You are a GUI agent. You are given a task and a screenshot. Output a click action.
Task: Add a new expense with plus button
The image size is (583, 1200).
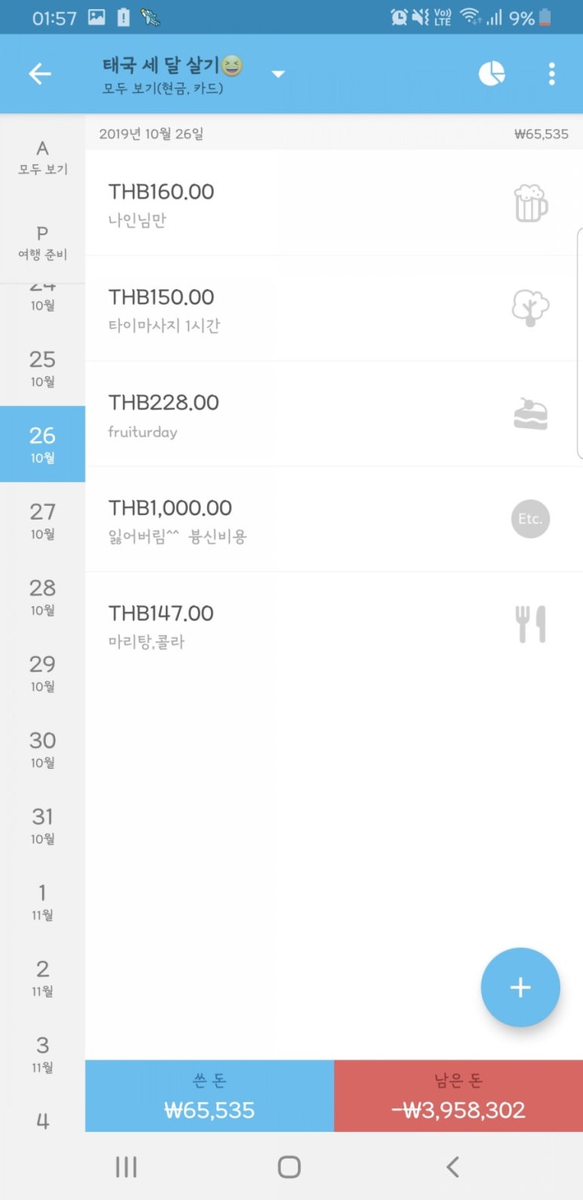520,987
